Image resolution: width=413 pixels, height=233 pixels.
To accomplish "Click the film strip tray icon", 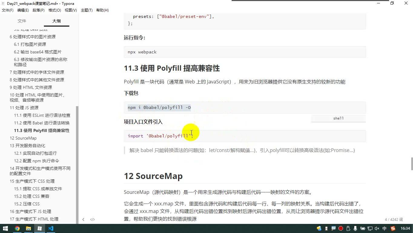I will [x=326, y=228].
